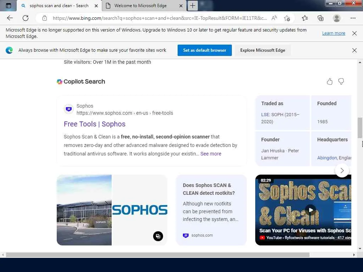
Task: Open the Collections icon
Action: [320, 18]
